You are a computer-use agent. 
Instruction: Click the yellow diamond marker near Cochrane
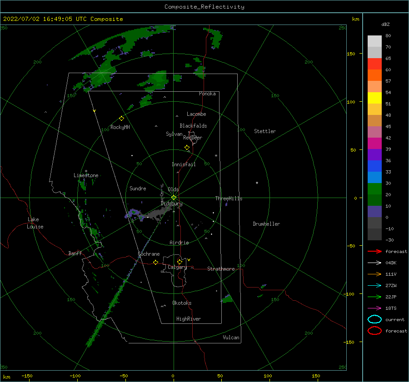[155, 262]
